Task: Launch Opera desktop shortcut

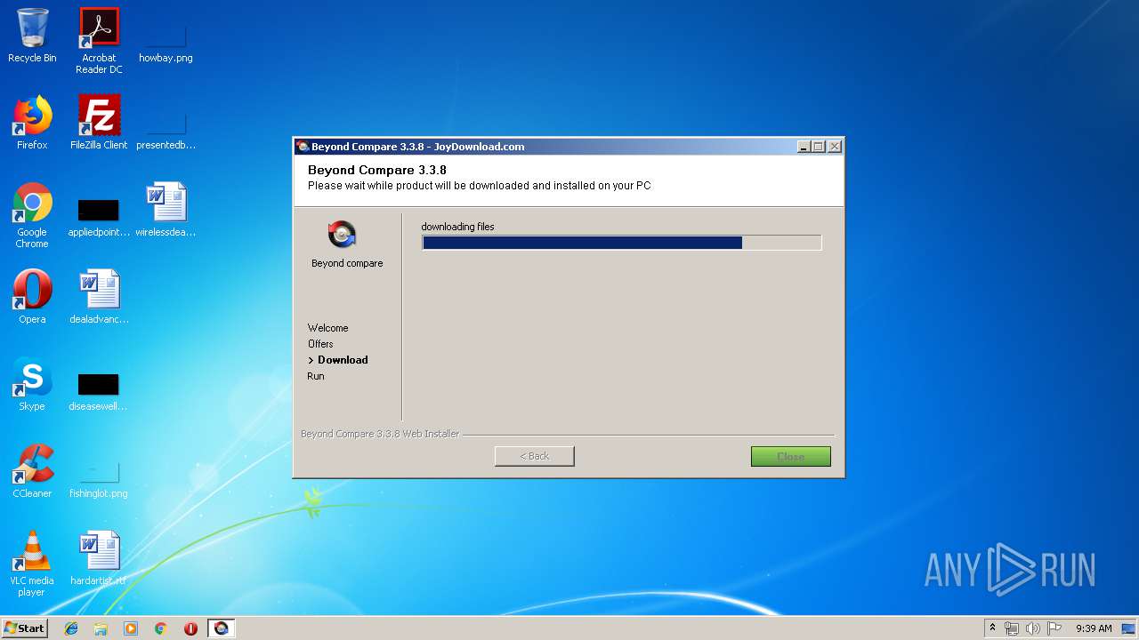Action: [32, 297]
